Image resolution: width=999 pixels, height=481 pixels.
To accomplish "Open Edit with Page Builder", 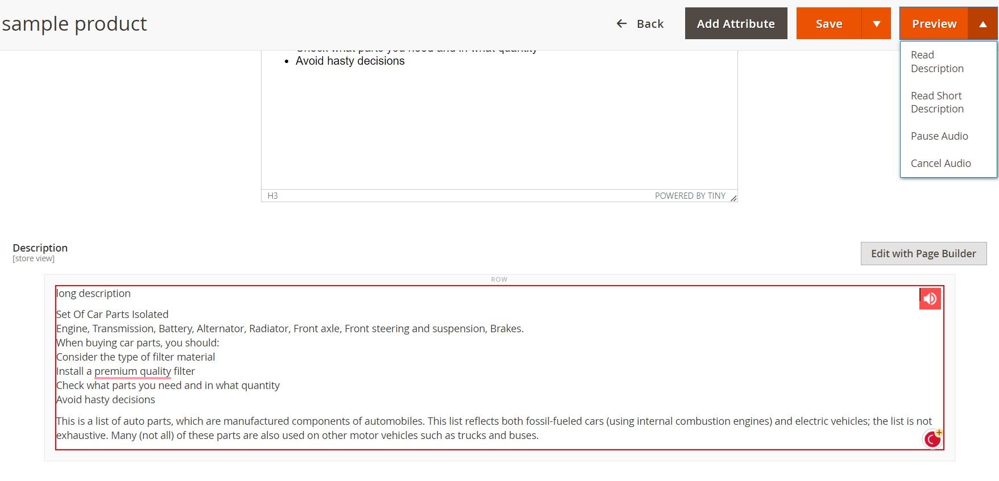I will point(923,254).
